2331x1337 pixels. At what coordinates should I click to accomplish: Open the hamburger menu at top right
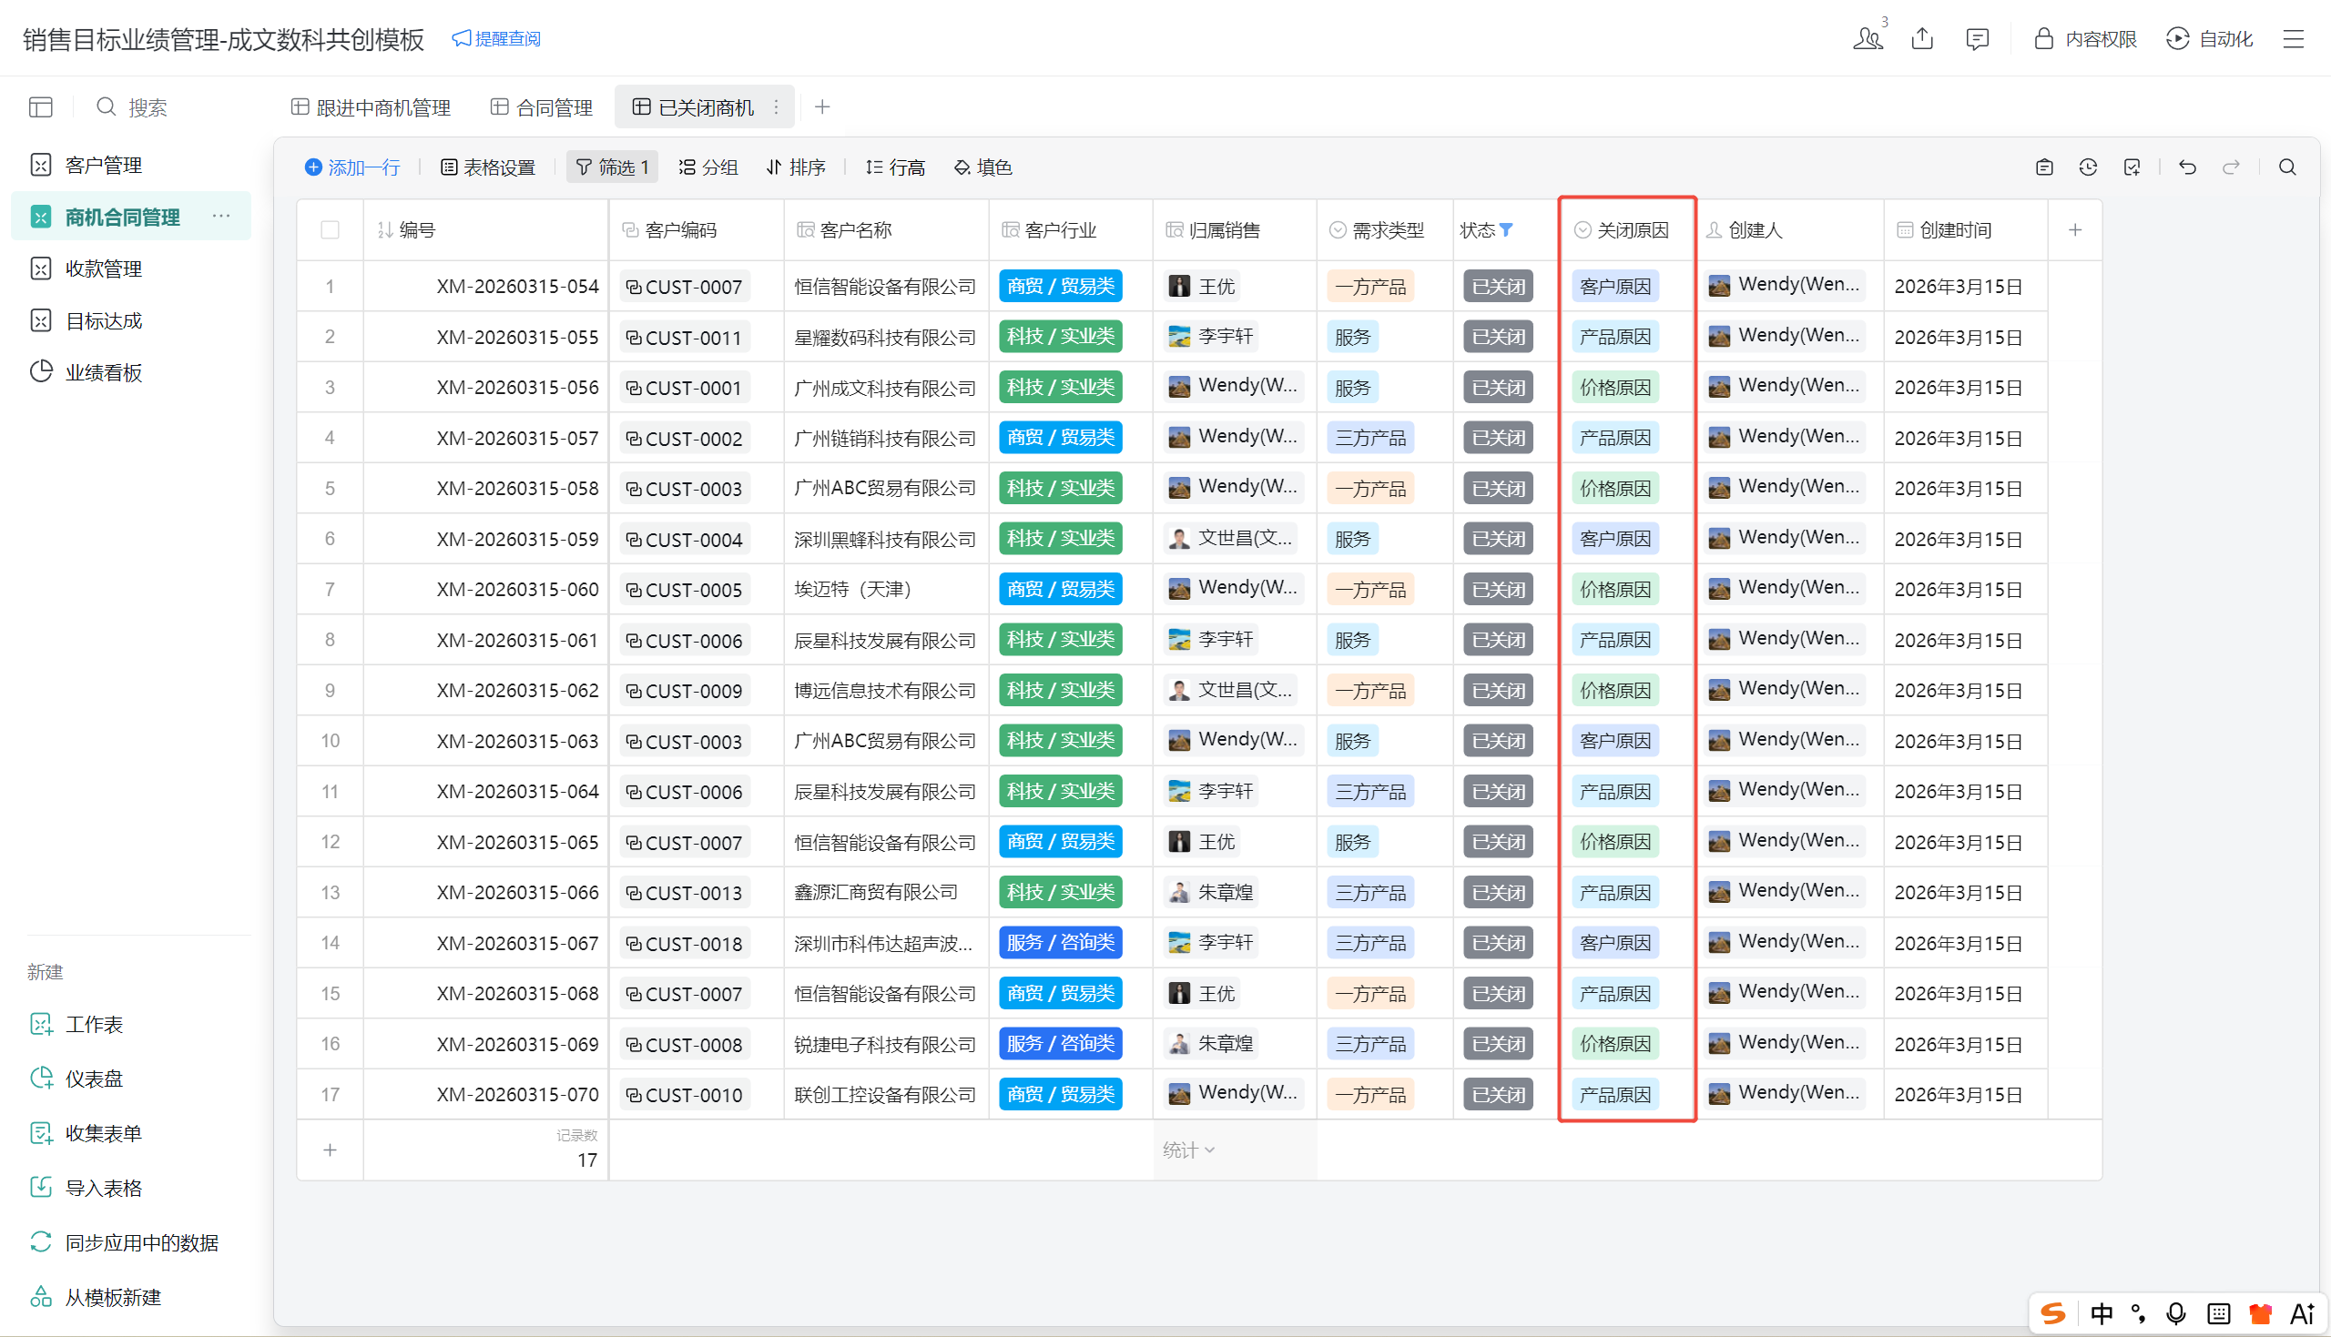2294,38
